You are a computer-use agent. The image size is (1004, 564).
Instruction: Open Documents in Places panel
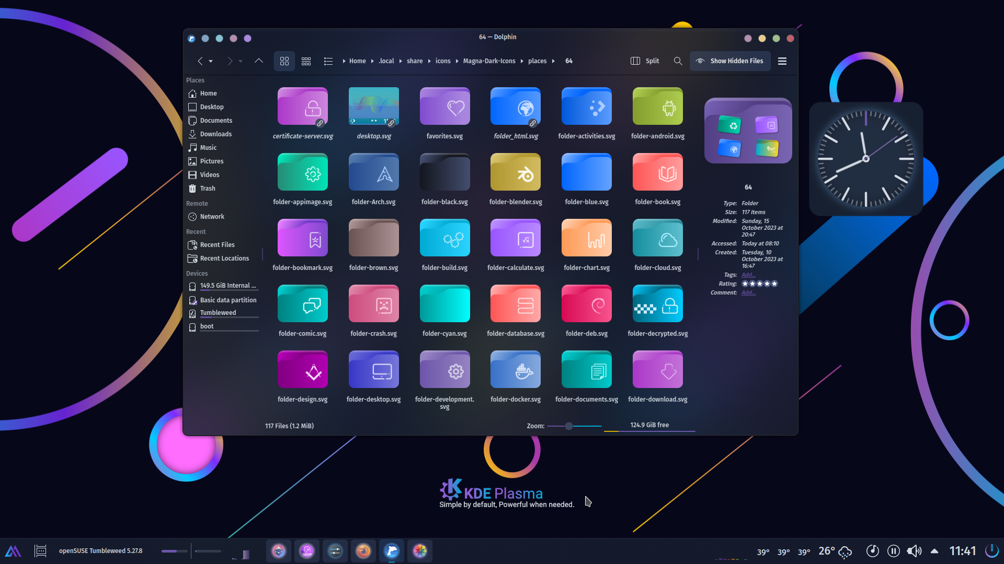click(x=223, y=121)
